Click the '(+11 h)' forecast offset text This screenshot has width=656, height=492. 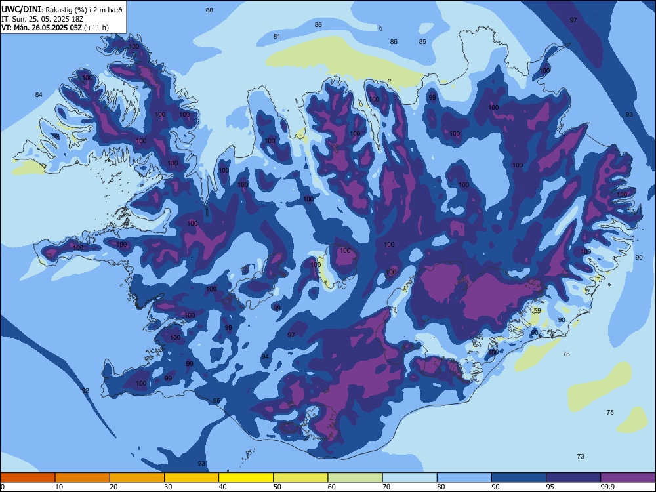(96, 28)
